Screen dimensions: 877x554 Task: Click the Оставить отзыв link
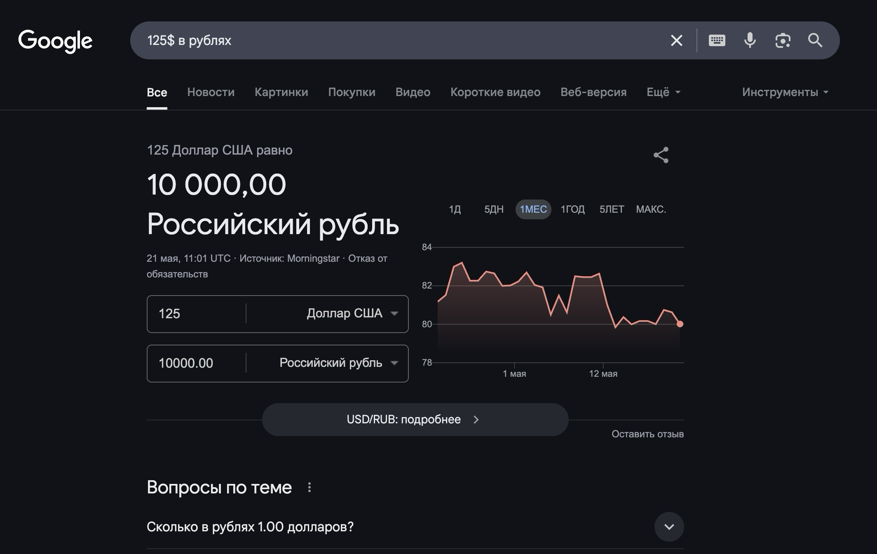[x=647, y=434]
